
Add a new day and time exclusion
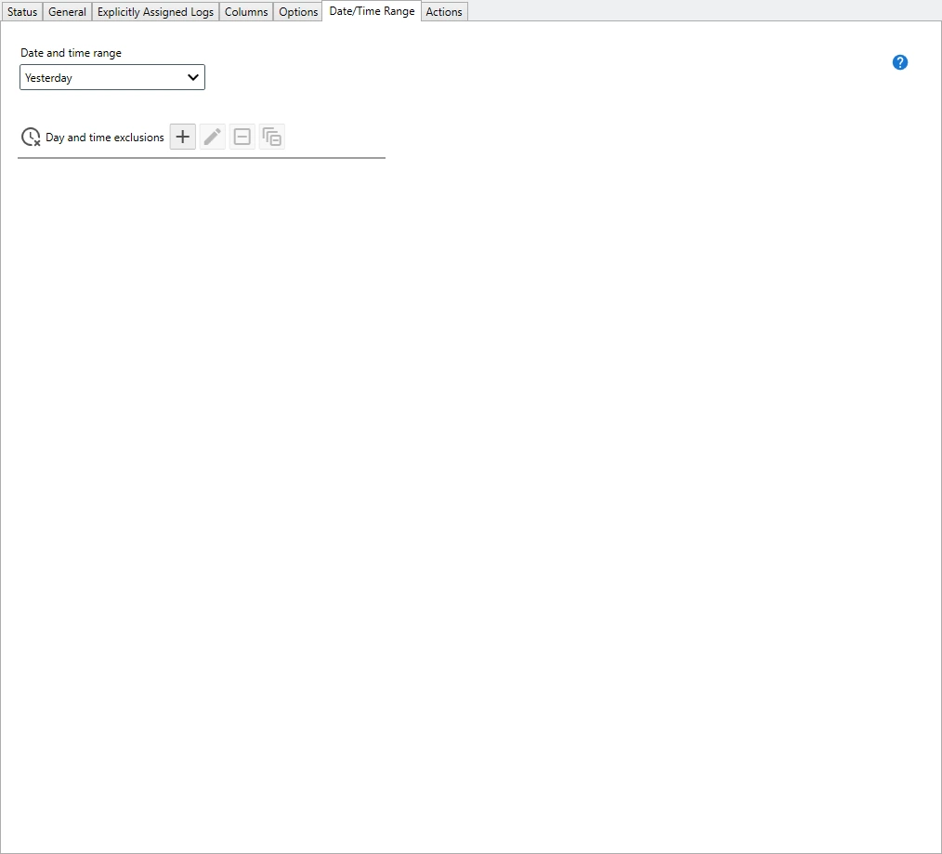pos(183,137)
